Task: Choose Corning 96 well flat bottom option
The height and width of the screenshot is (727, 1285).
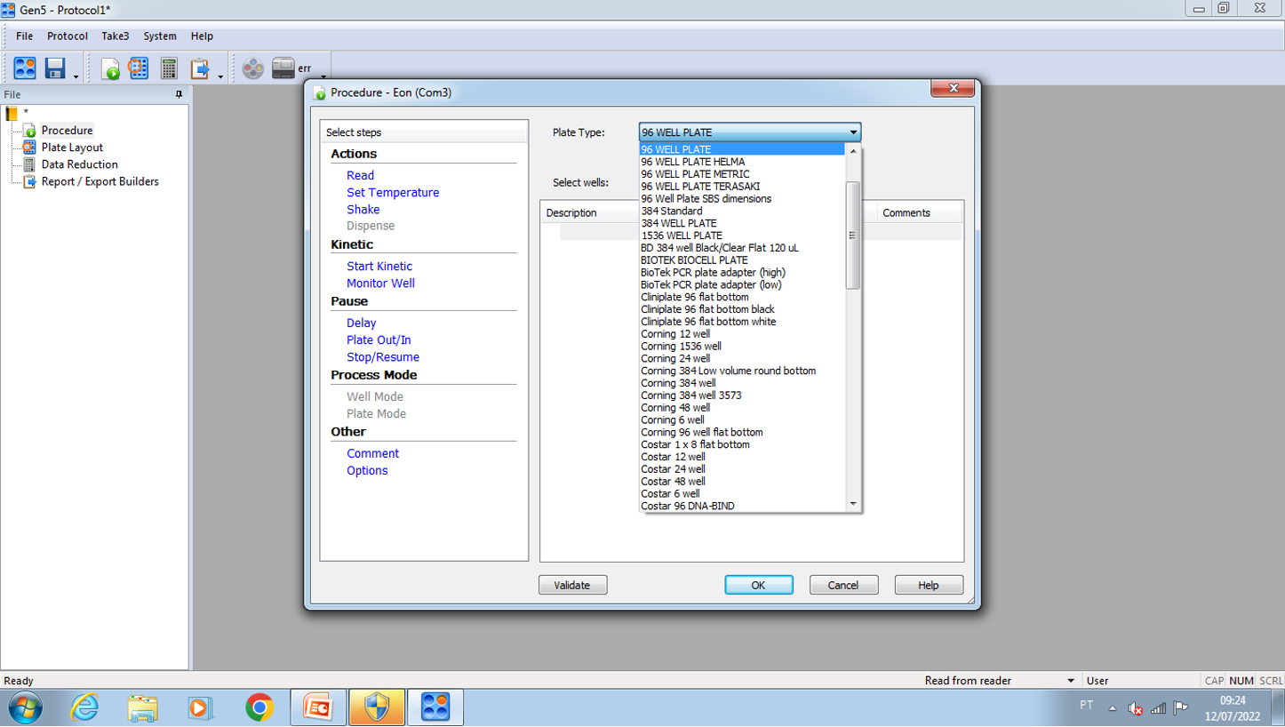Action: pos(701,432)
